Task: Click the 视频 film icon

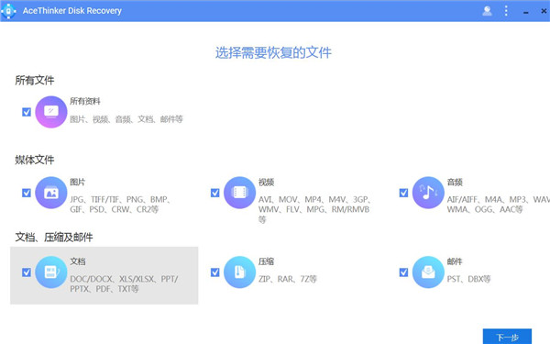Action: [x=239, y=193]
